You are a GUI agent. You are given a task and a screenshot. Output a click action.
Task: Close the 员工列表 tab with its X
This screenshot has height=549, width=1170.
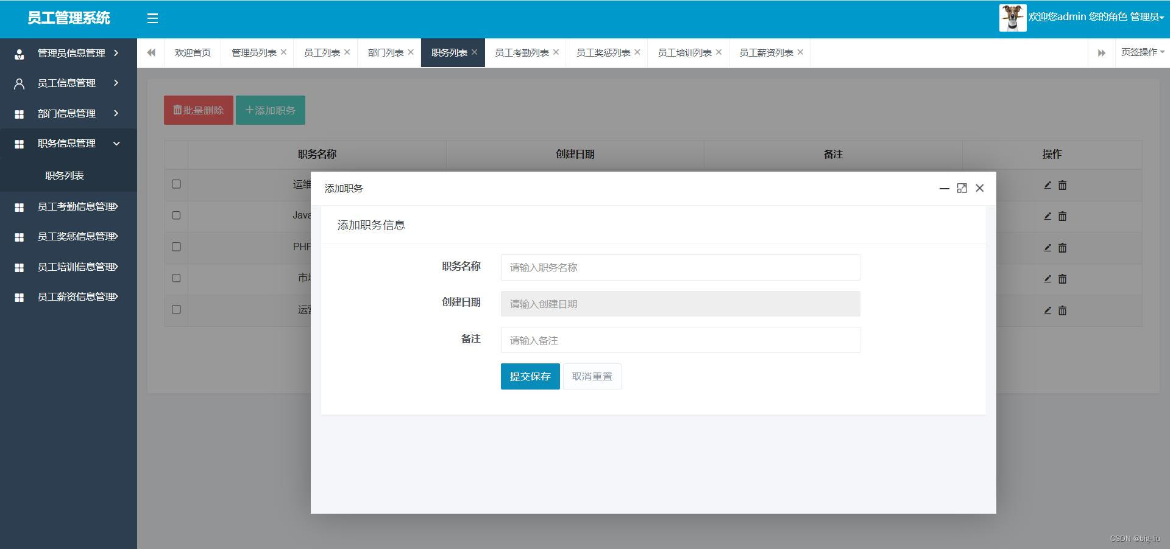[347, 52]
